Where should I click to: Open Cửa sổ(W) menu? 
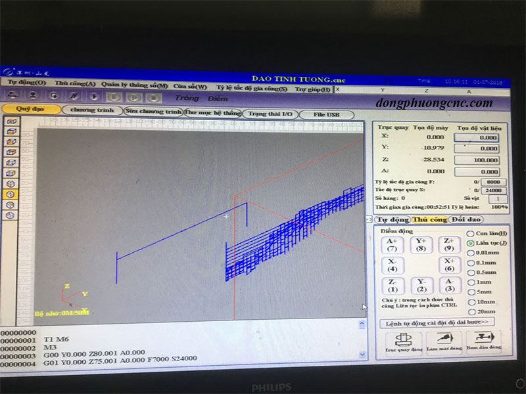190,87
